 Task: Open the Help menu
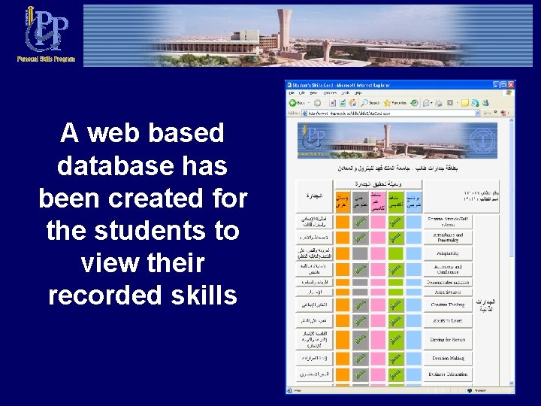tap(358, 93)
